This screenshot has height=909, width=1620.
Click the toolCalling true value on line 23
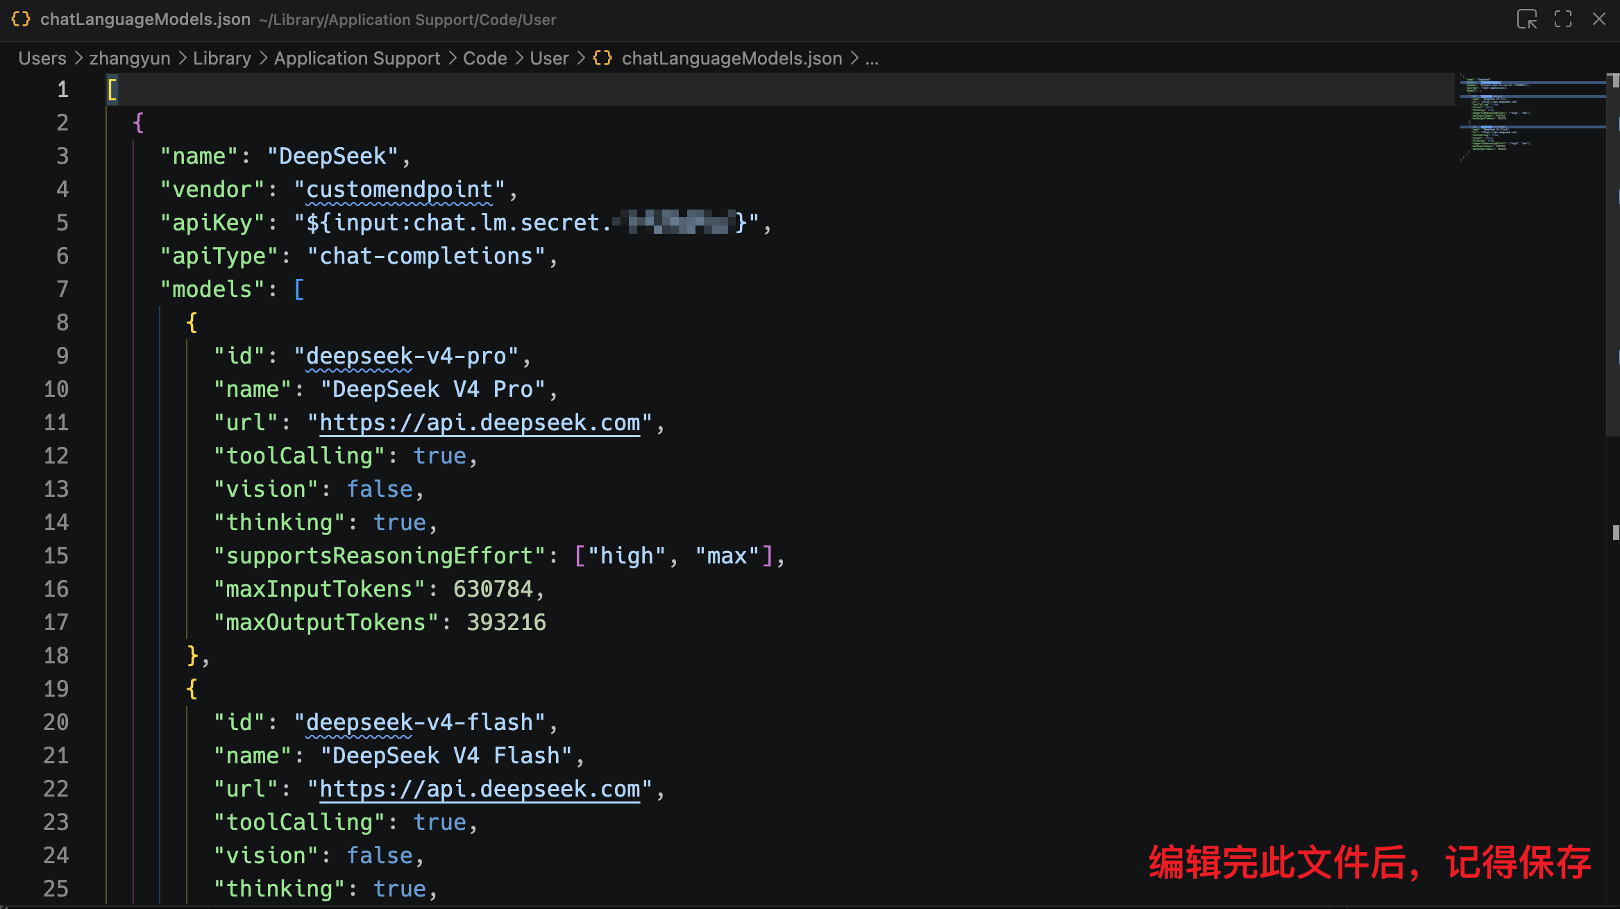point(440,822)
